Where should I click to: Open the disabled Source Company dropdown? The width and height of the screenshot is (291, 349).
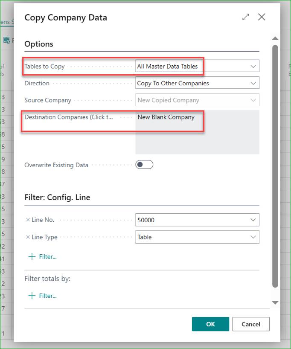[197, 100]
